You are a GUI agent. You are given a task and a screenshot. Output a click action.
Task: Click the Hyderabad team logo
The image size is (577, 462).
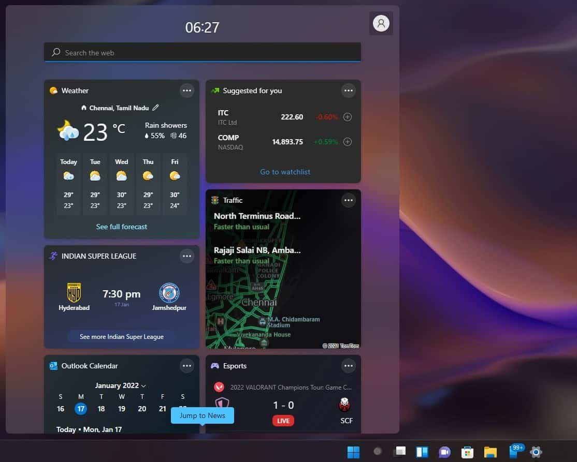[74, 292]
